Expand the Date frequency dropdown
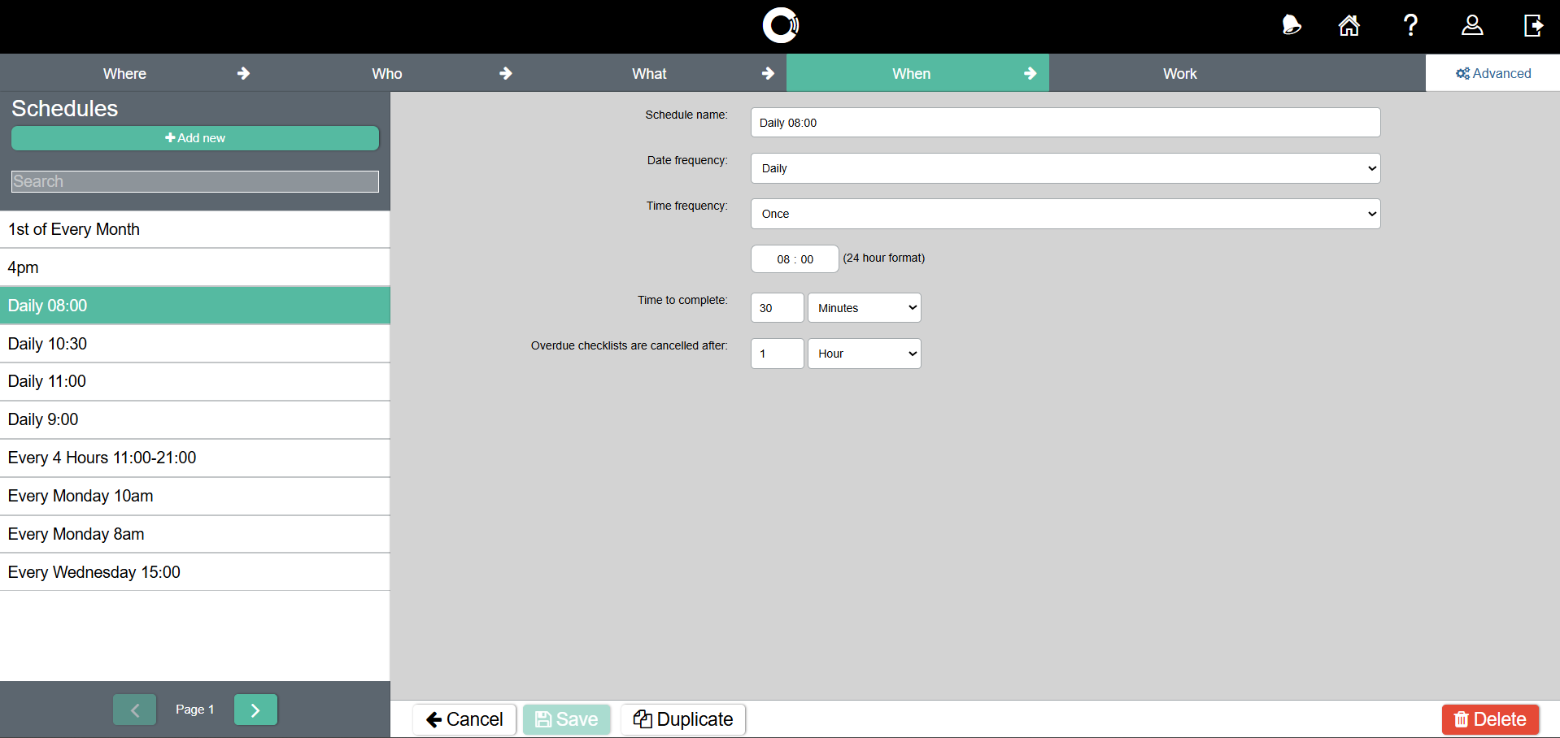Viewport: 1560px width, 738px height. (x=1065, y=168)
